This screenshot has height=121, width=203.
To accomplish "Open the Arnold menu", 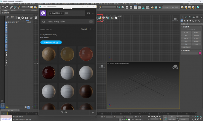I will point(132,4).
